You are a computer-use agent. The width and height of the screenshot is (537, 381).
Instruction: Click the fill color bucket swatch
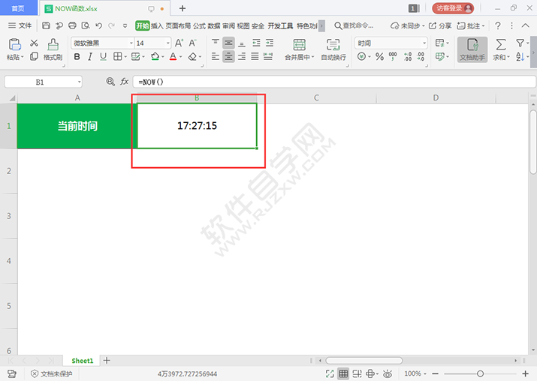[155, 57]
